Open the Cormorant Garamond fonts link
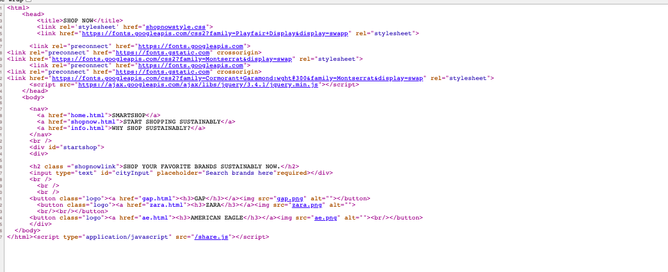Viewport: 668px width, 272px height. pos(238,78)
